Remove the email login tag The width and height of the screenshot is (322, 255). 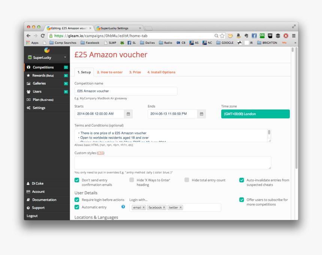(144, 207)
